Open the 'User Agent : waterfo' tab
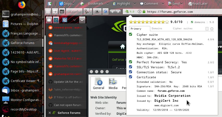The height and width of the screenshot is (117, 222). point(66,51)
